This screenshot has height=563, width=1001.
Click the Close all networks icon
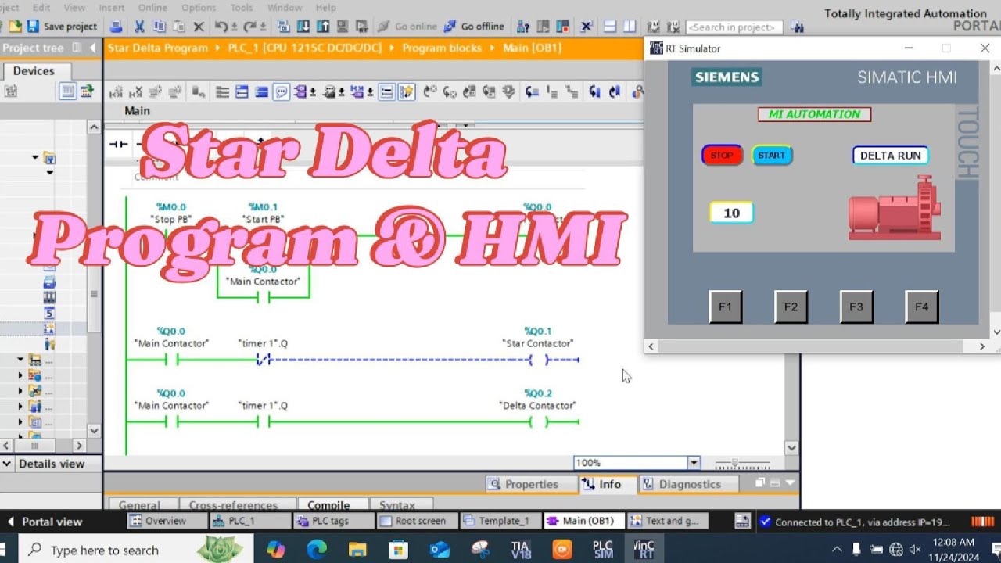pos(262,92)
